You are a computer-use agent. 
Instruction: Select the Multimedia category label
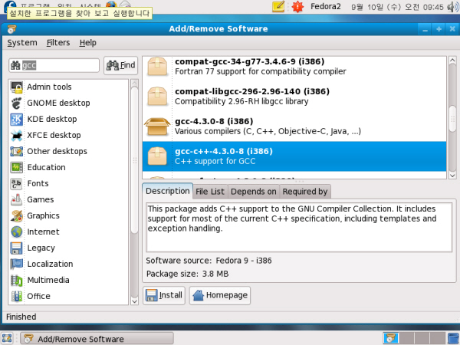click(48, 280)
